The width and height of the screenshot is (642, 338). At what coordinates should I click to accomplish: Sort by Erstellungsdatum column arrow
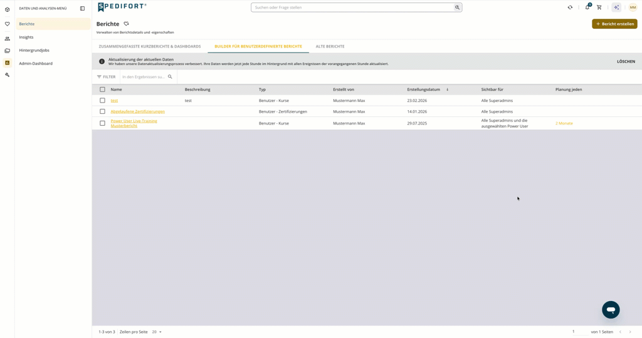pyautogui.click(x=447, y=89)
